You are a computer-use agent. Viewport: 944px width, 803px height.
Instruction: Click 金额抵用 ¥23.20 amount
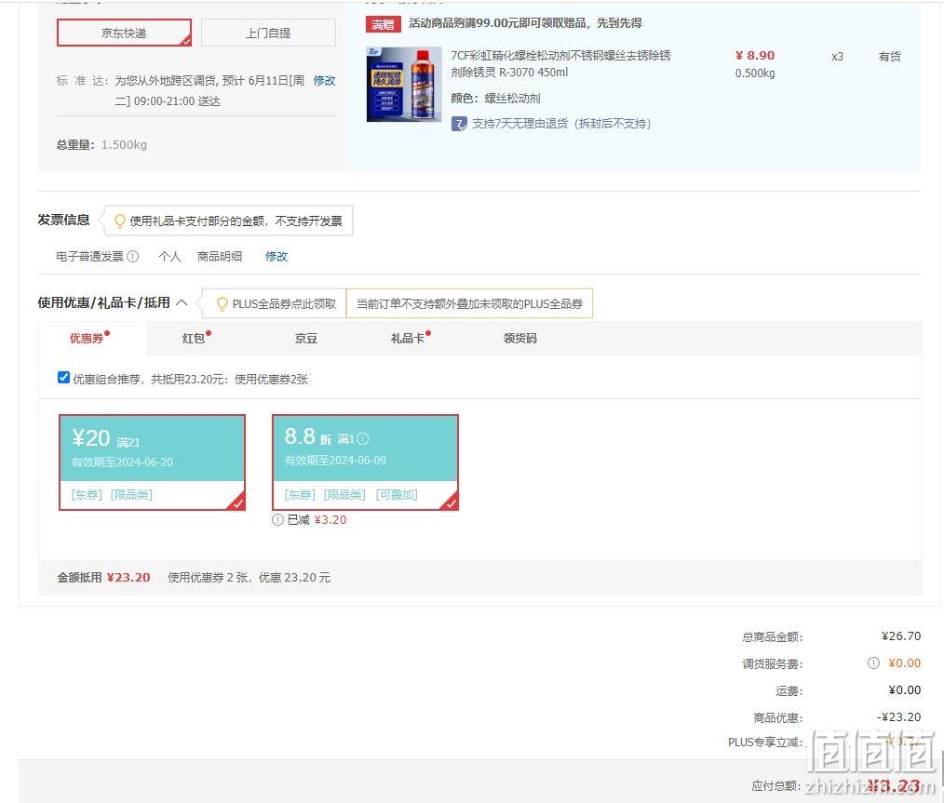[128, 578]
